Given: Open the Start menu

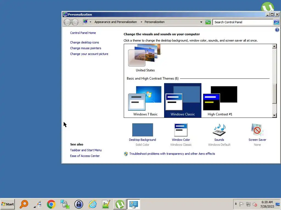Looking at the screenshot, I should (7, 204).
